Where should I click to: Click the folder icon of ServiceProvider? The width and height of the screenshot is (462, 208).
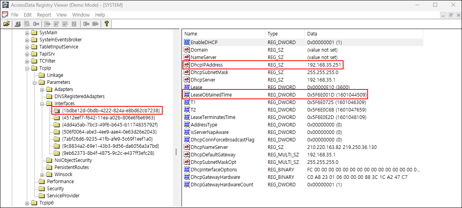pos(42,196)
